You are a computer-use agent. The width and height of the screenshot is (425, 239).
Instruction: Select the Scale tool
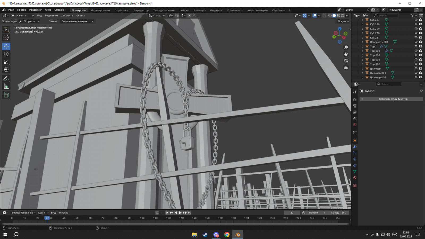tap(6, 62)
